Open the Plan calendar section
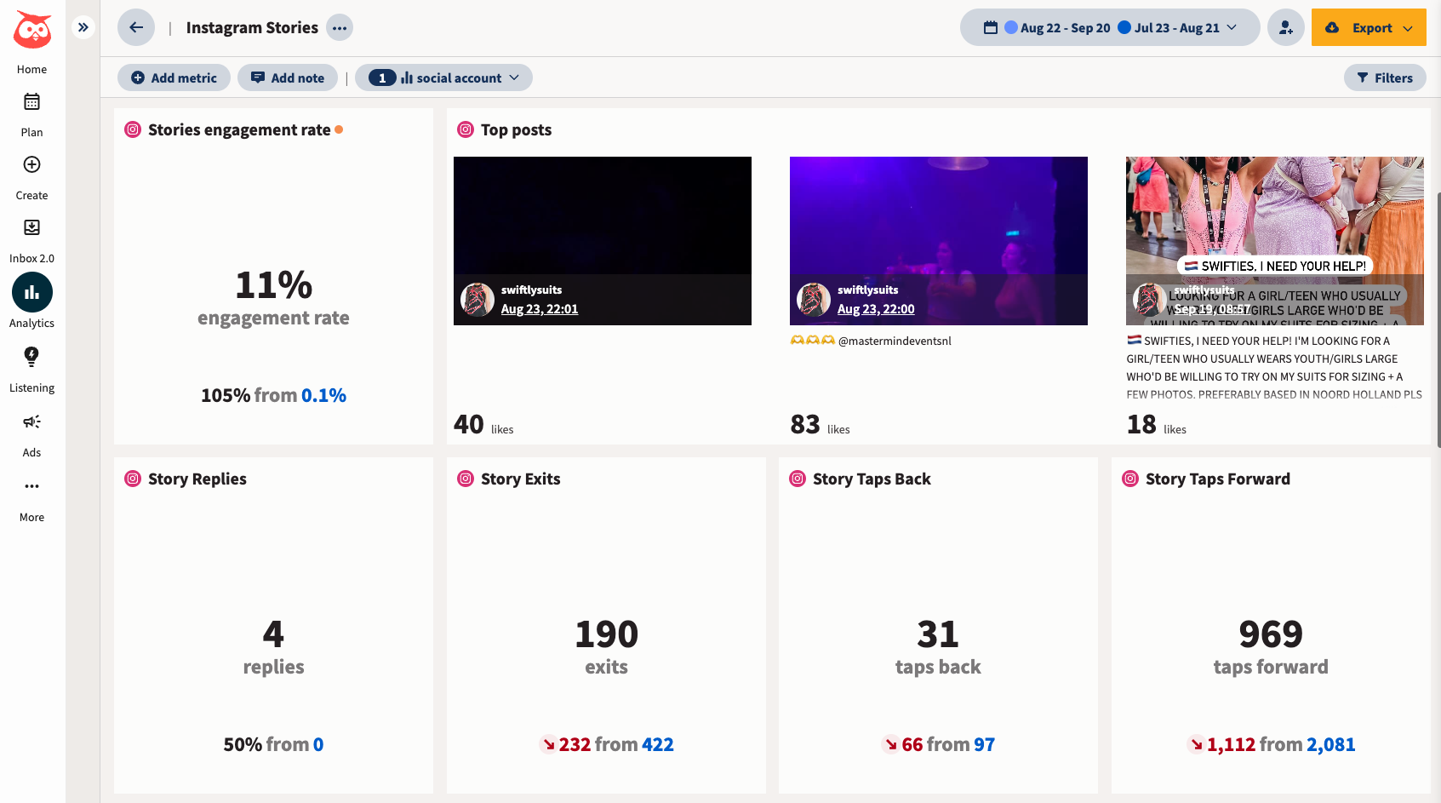The width and height of the screenshot is (1441, 803). [31, 109]
